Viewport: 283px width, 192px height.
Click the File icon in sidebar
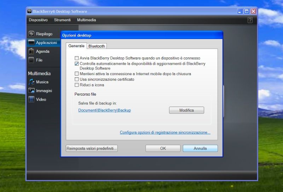coord(31,60)
